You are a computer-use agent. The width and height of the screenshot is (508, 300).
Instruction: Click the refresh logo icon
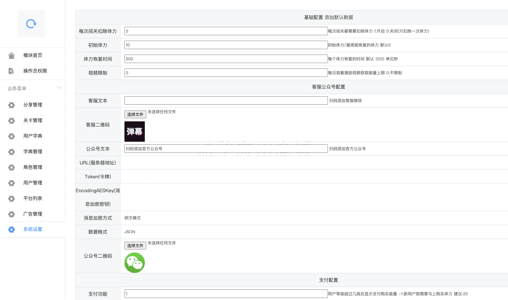(x=31, y=24)
